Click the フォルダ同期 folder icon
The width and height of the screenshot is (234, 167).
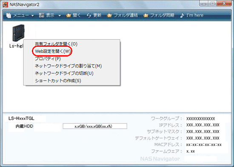coord(146,15)
